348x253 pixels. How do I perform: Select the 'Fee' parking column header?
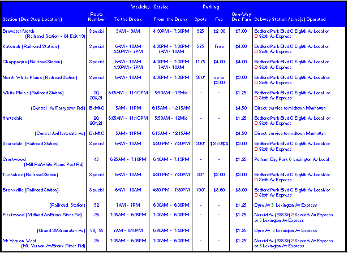point(219,20)
